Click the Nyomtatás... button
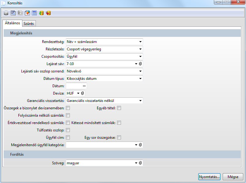Screen dimensions: 246x183 coord(209,177)
